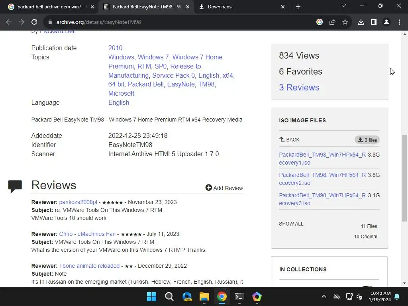Close the packard bell archive oem win7 tab
The image size is (408, 306).
92,7
